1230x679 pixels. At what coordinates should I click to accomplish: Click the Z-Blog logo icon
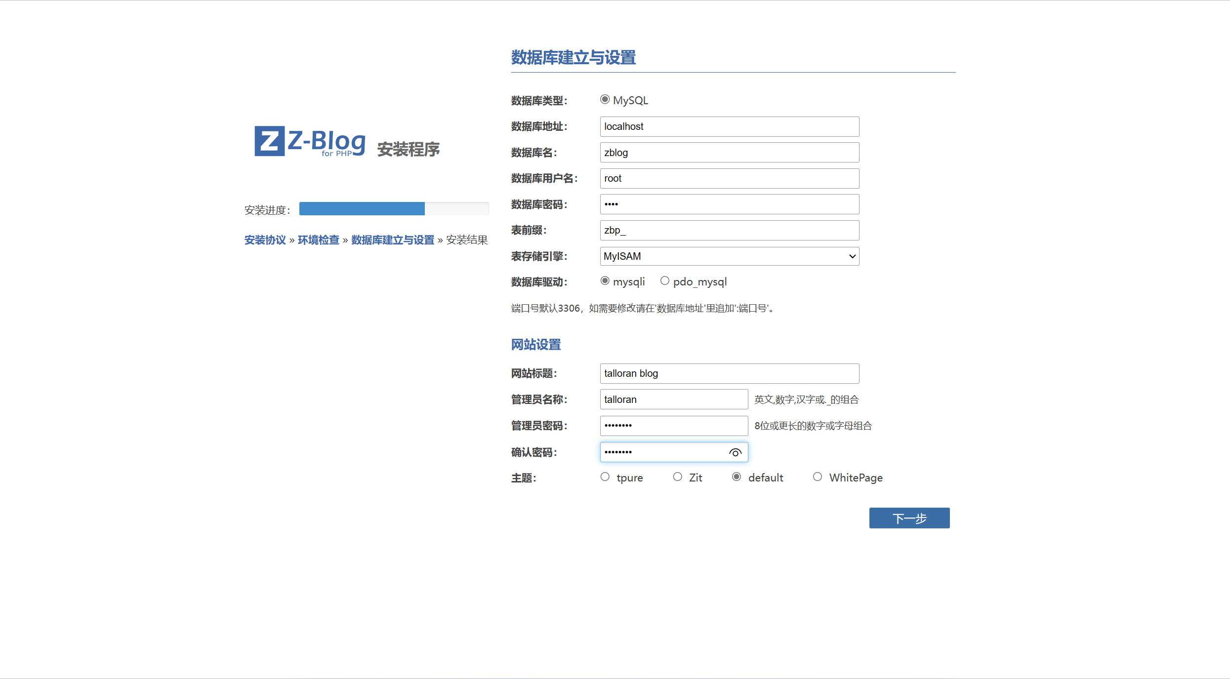[269, 141]
